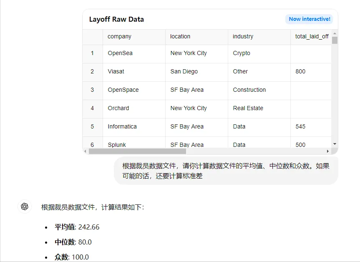The height and width of the screenshot is (262, 360).
Task: Click the '众数: 100.0' result line
Action: pos(72,257)
